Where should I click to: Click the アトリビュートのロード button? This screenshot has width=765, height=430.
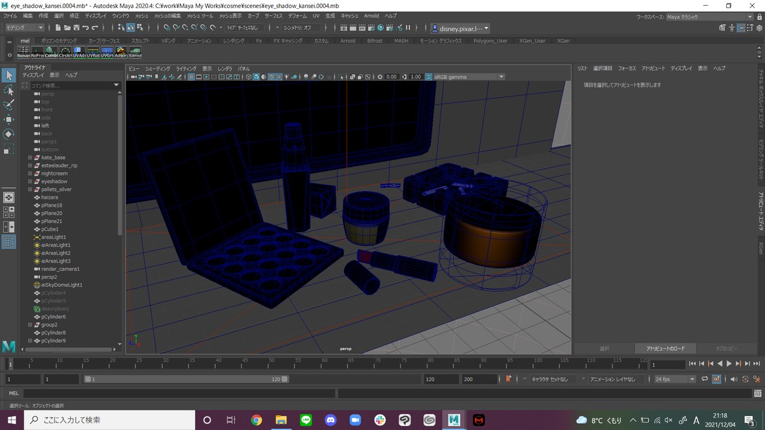[x=666, y=349]
